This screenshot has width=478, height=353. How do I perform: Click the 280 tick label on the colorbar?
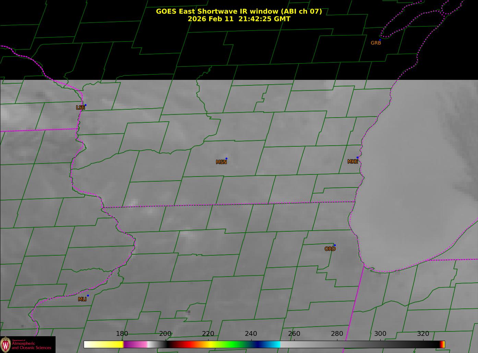point(337,334)
